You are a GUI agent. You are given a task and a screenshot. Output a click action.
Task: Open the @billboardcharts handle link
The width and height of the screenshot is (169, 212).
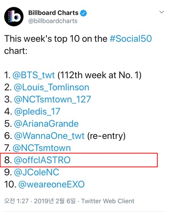(x=53, y=21)
